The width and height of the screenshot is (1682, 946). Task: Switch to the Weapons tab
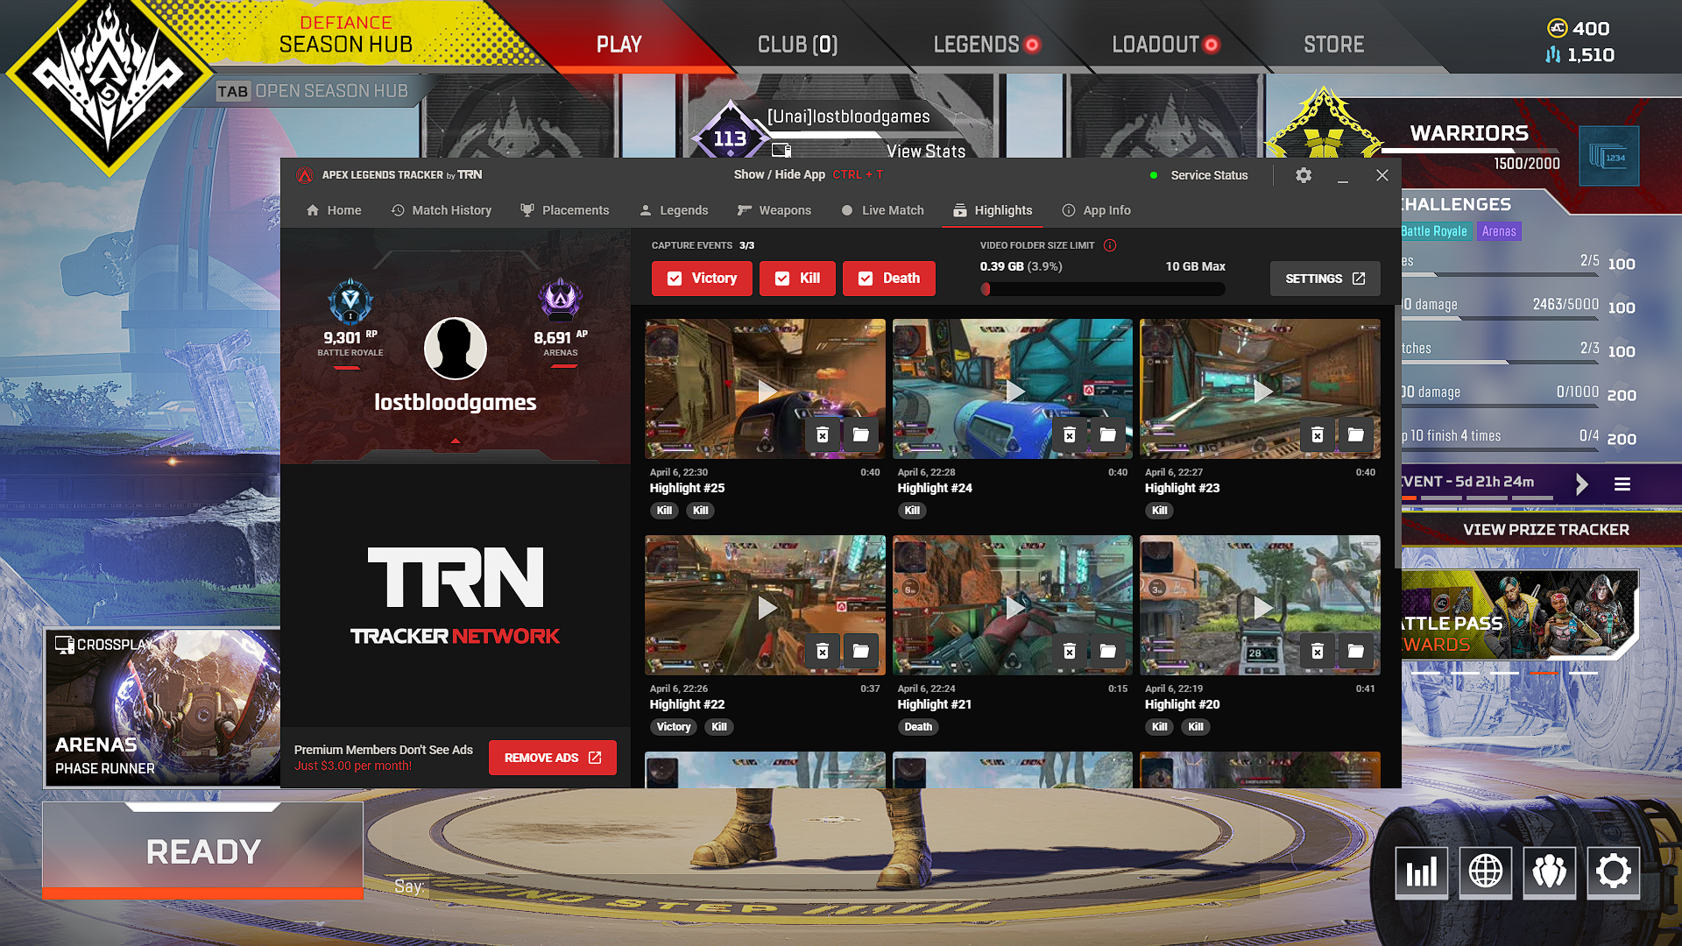click(x=774, y=210)
